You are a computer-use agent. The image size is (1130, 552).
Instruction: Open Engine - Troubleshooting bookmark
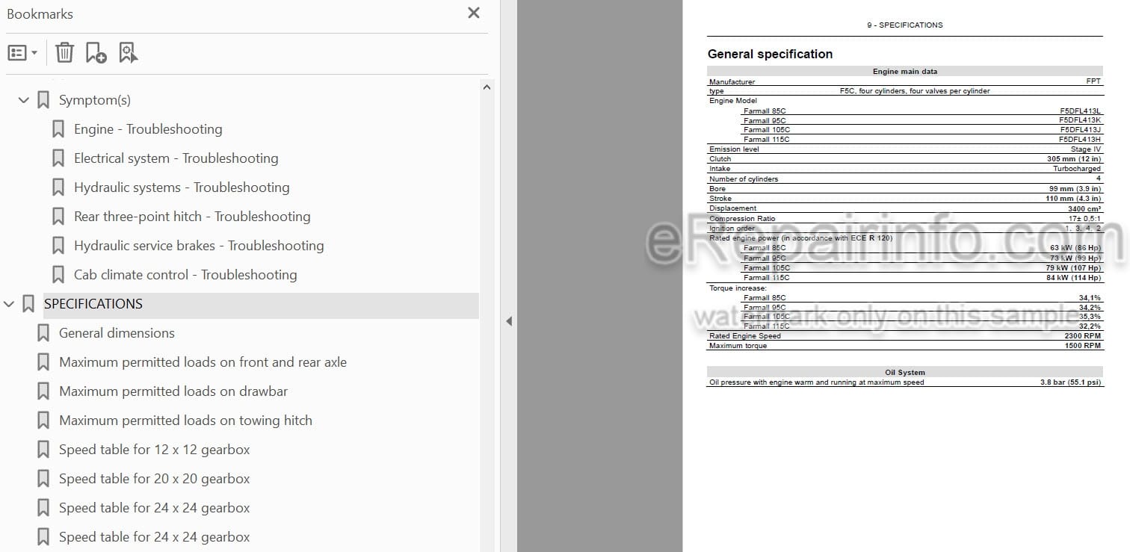[x=148, y=129]
